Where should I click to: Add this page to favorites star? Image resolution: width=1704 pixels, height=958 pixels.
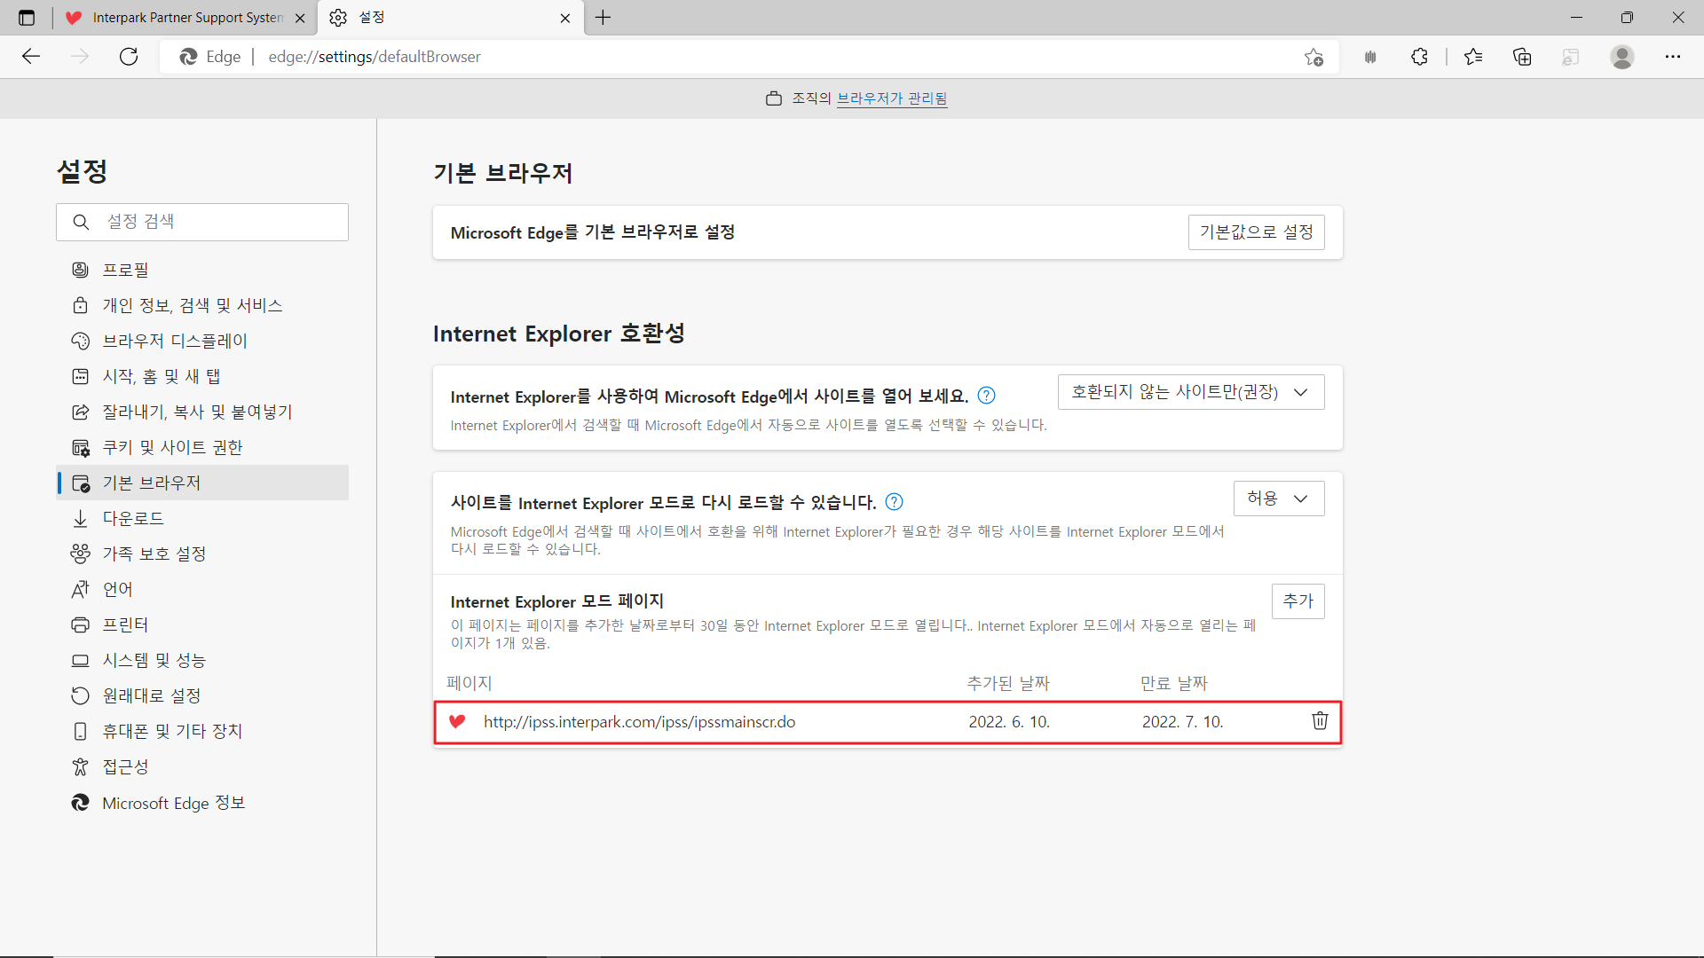(1313, 57)
